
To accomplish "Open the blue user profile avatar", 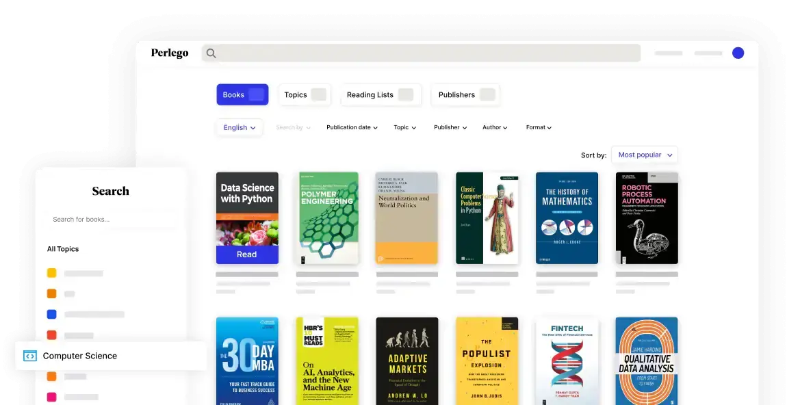I will (738, 53).
